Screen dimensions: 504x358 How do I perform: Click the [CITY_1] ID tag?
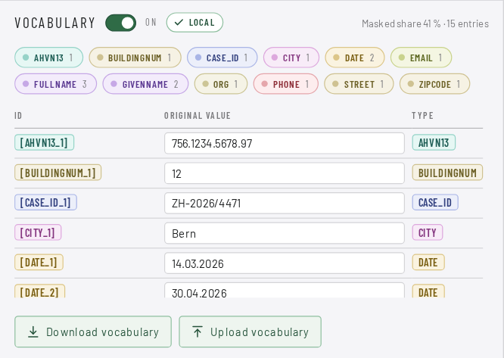(x=38, y=232)
